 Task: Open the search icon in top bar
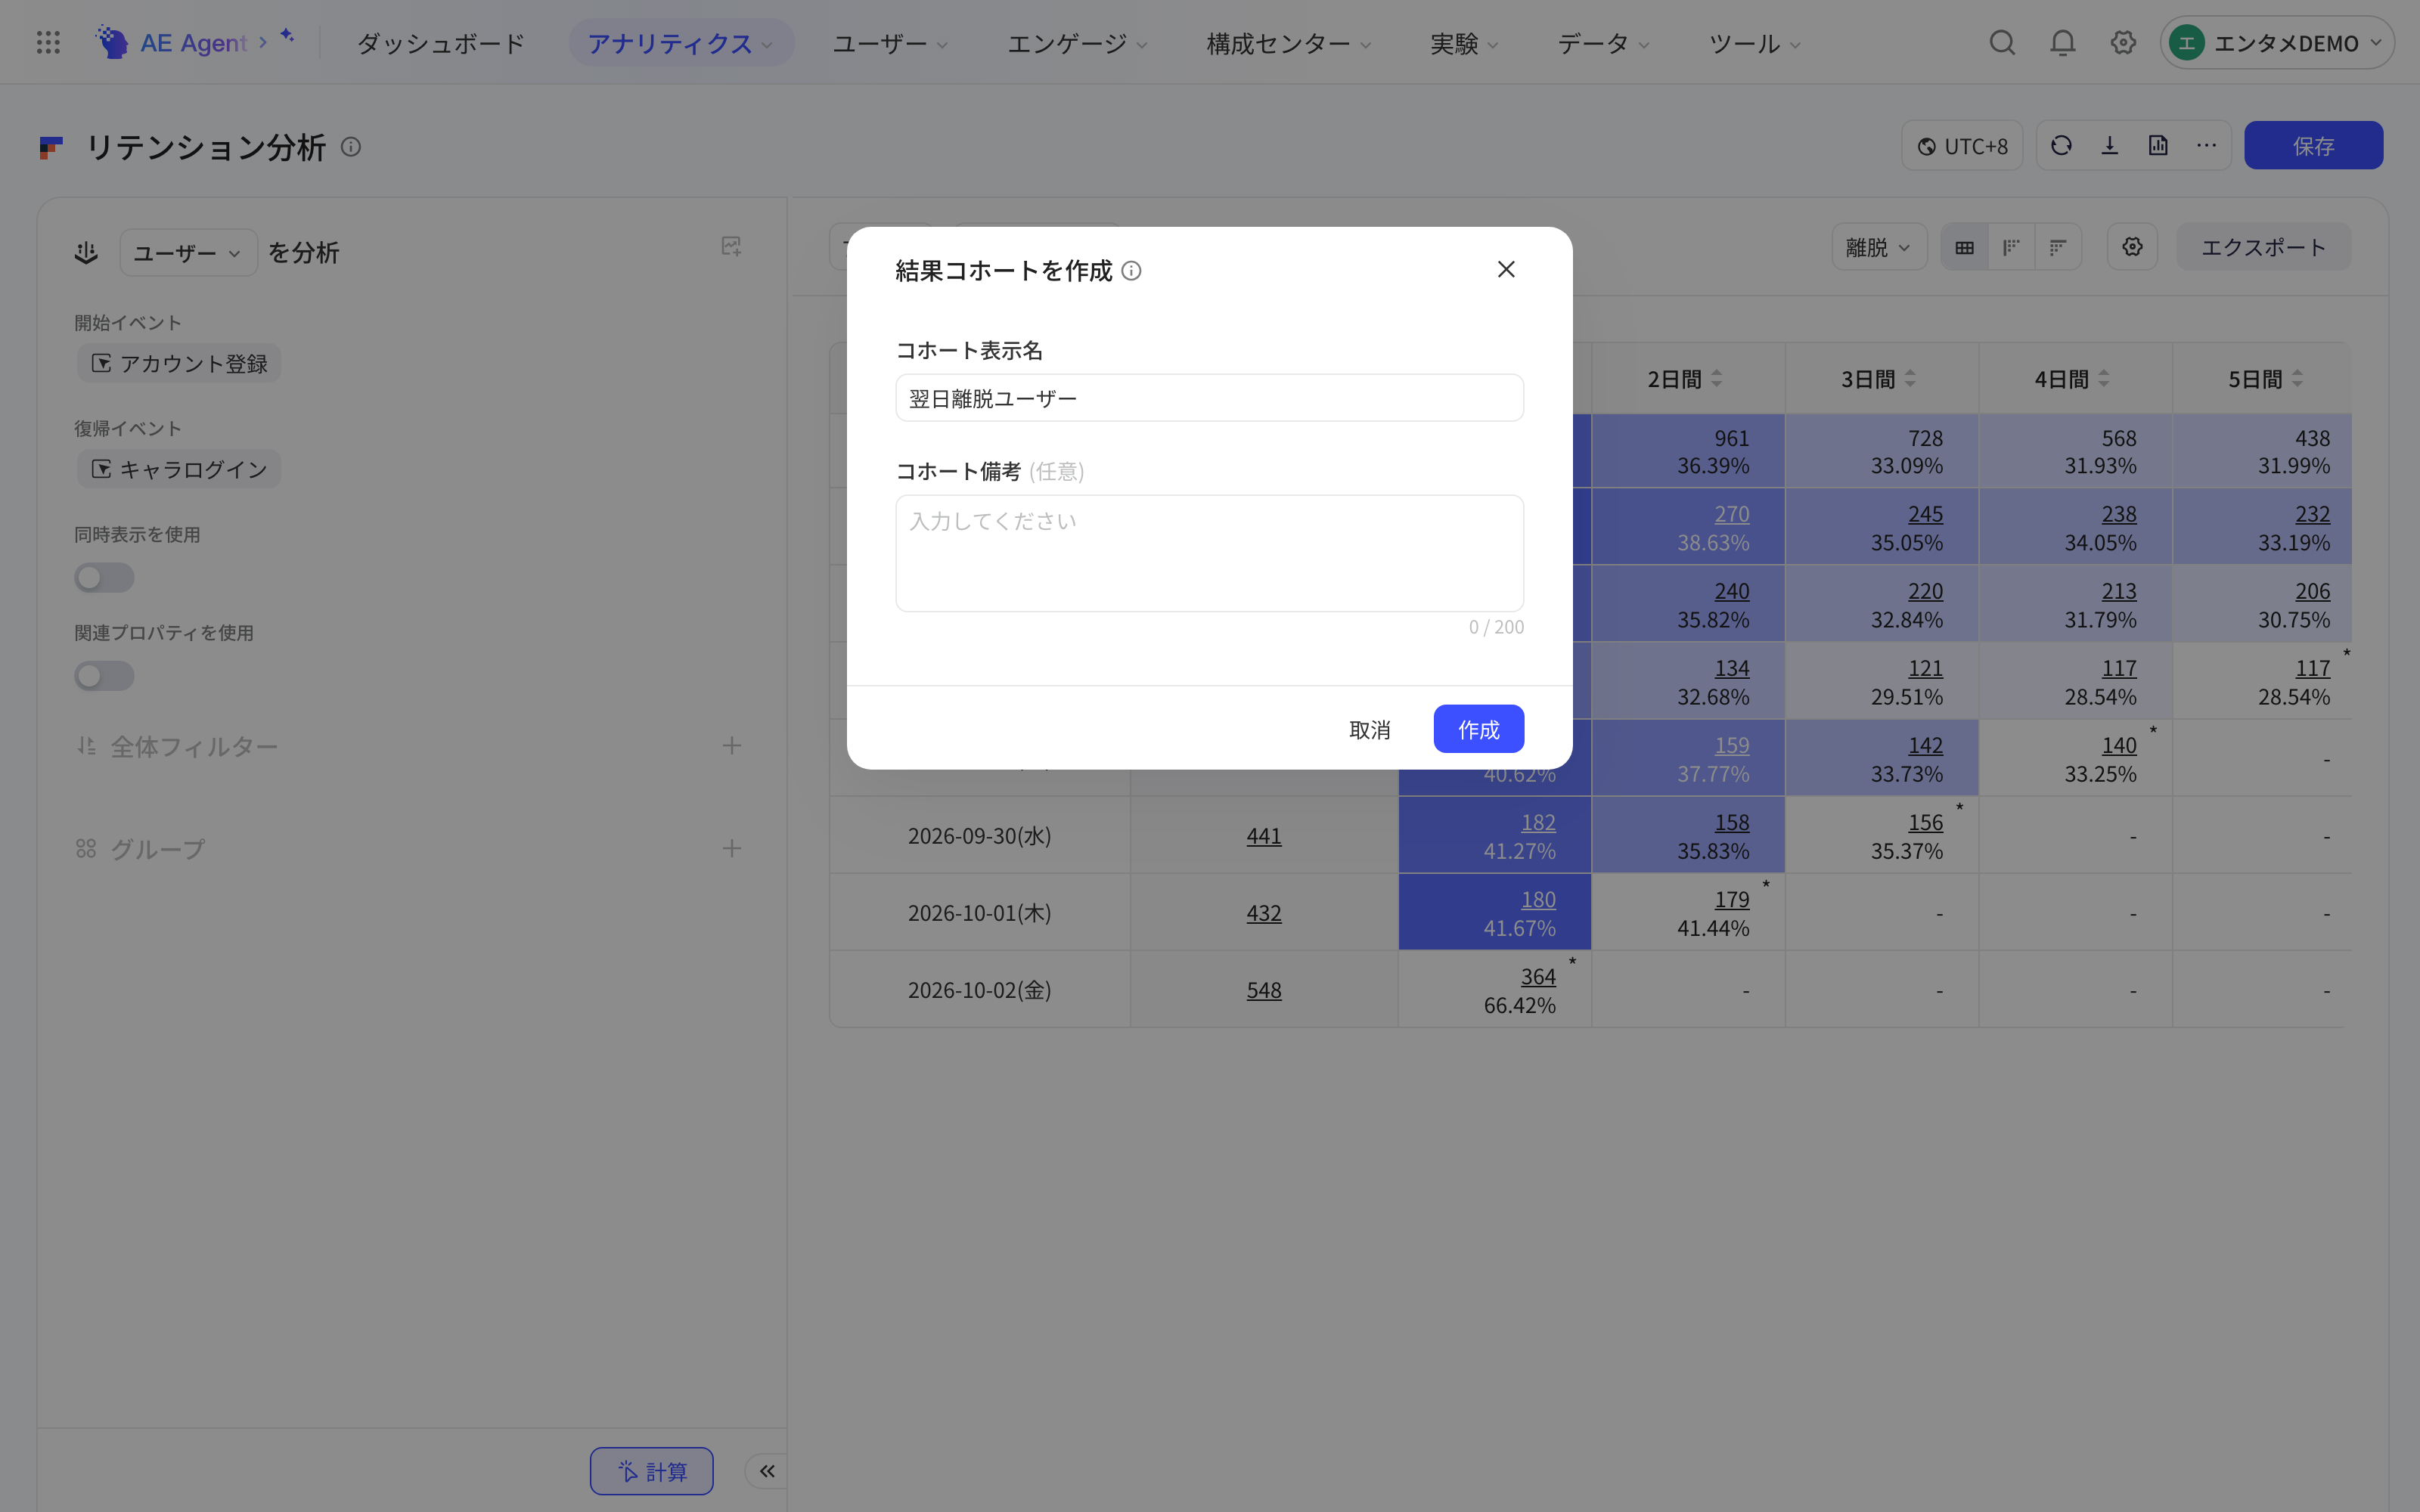2002,42
